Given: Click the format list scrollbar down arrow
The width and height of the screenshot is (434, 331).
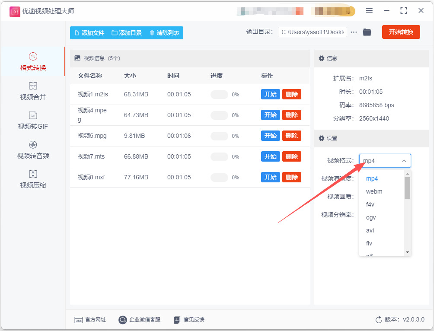Looking at the screenshot, I should tap(407, 252).
